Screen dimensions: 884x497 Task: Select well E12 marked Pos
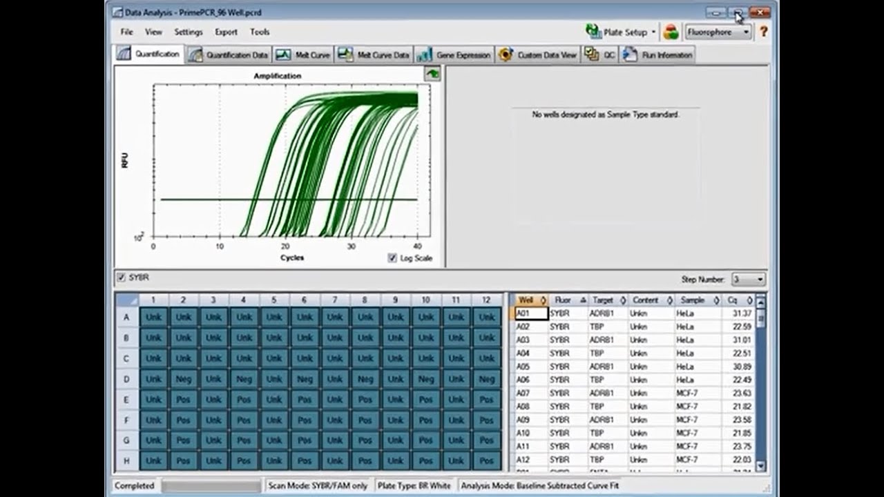(x=487, y=400)
